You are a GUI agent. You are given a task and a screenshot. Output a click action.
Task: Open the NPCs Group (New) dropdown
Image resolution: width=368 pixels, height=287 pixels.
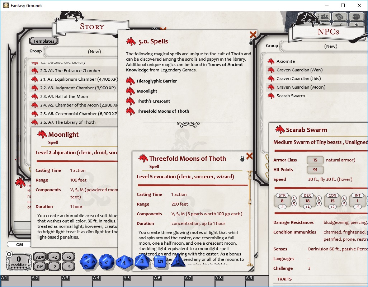[x=331, y=46]
